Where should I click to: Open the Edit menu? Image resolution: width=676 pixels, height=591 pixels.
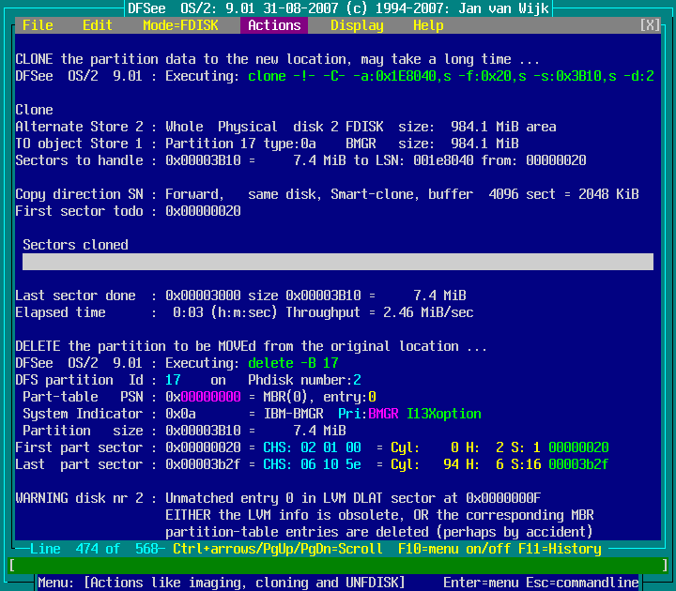[98, 25]
